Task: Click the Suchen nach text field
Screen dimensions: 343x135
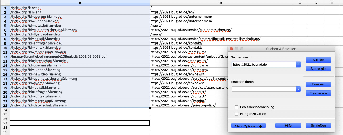Action: [264, 65]
